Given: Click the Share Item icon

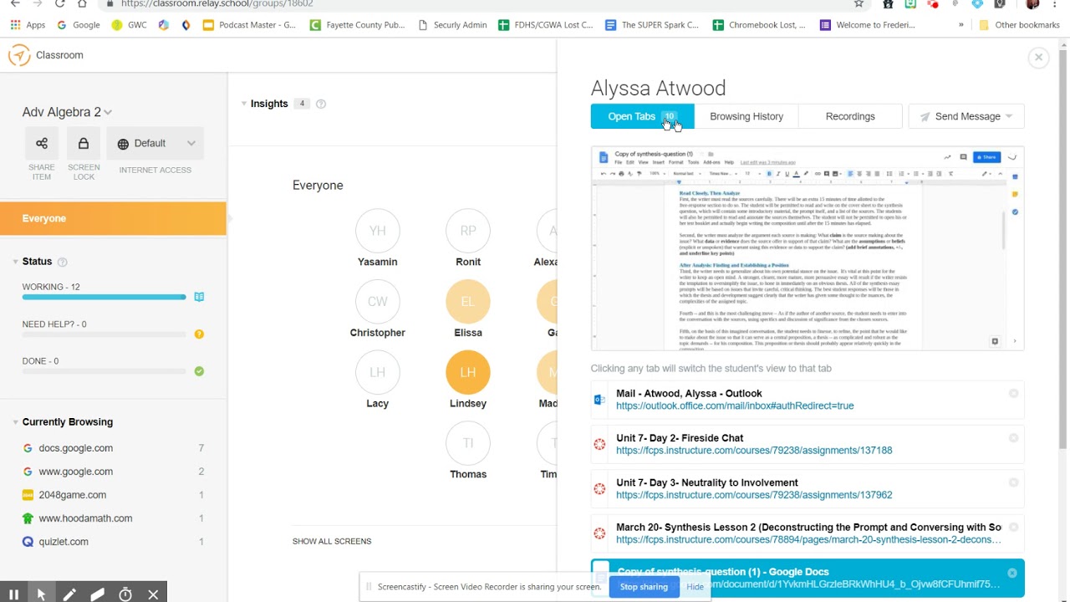Looking at the screenshot, I should [x=42, y=144].
